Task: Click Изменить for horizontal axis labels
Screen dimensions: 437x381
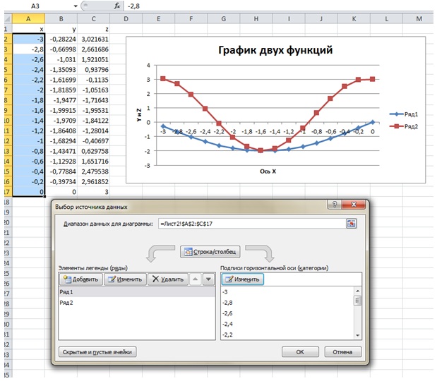Action: click(x=242, y=279)
